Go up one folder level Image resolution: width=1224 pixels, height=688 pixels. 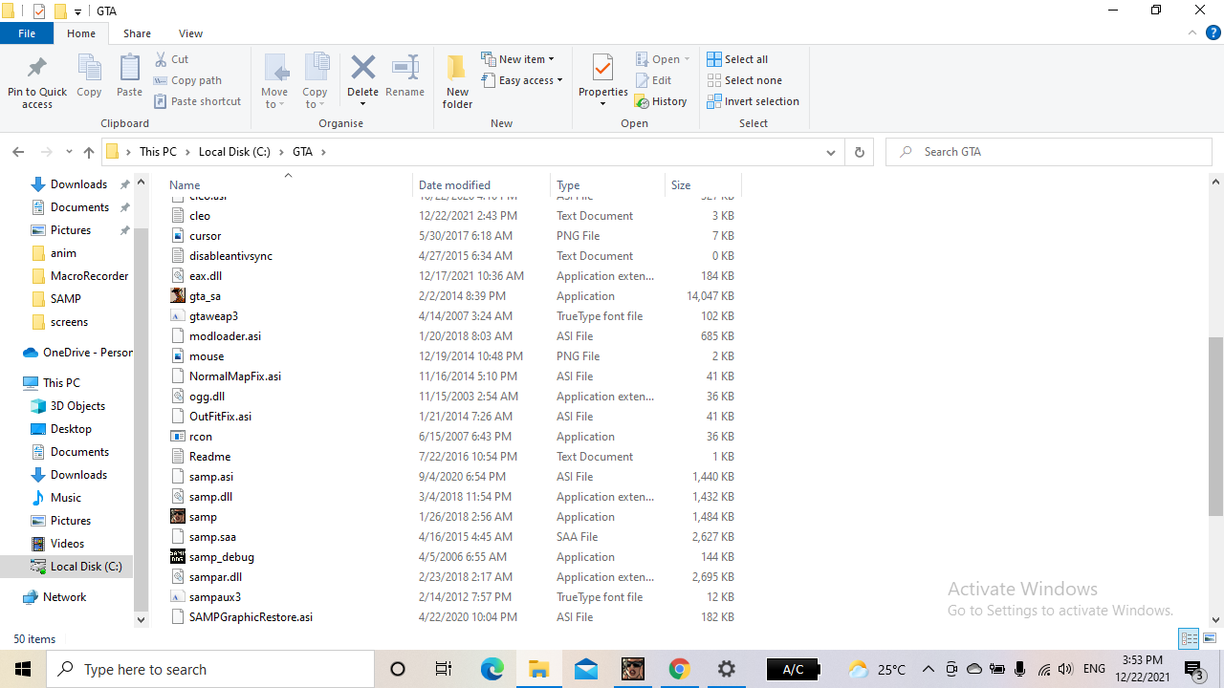click(x=89, y=152)
